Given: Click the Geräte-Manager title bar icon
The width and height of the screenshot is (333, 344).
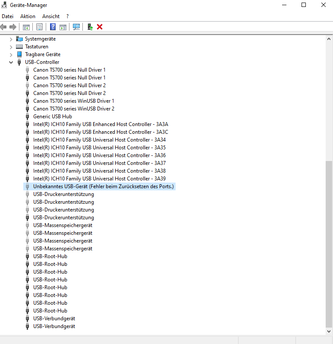Looking at the screenshot, I should pos(4,5).
